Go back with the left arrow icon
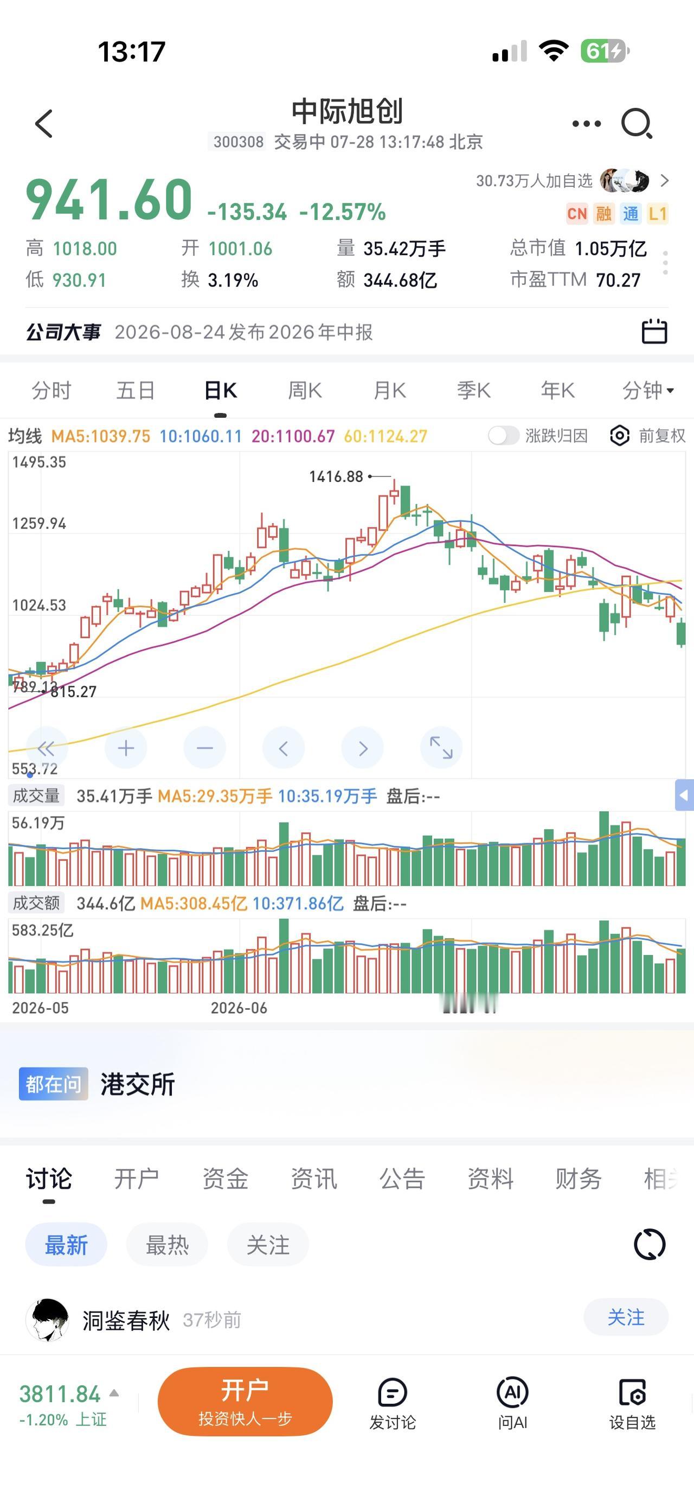 point(44,124)
